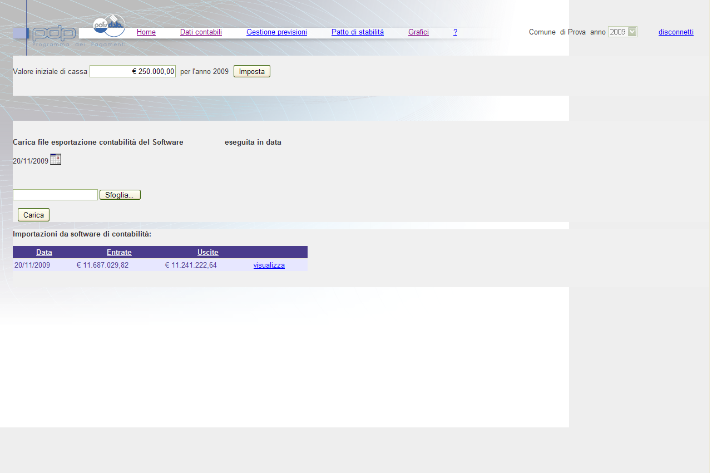
Task: Select the € 11.241.222,64 uscite value
Action: click(191, 265)
